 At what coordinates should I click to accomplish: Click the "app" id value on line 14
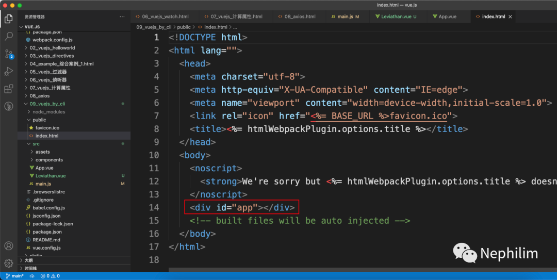pyautogui.click(x=244, y=207)
